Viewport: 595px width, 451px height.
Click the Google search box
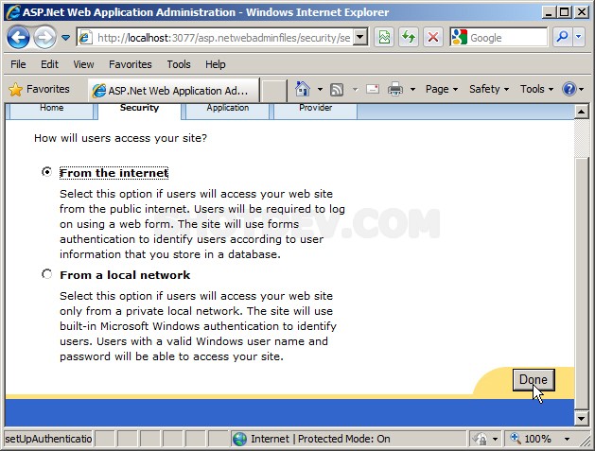(499, 38)
